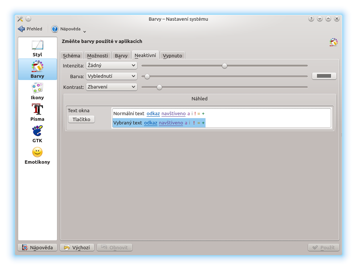Expand the Intenzita dropdown set to Žádný
The height and width of the screenshot is (270, 357).
(x=111, y=66)
